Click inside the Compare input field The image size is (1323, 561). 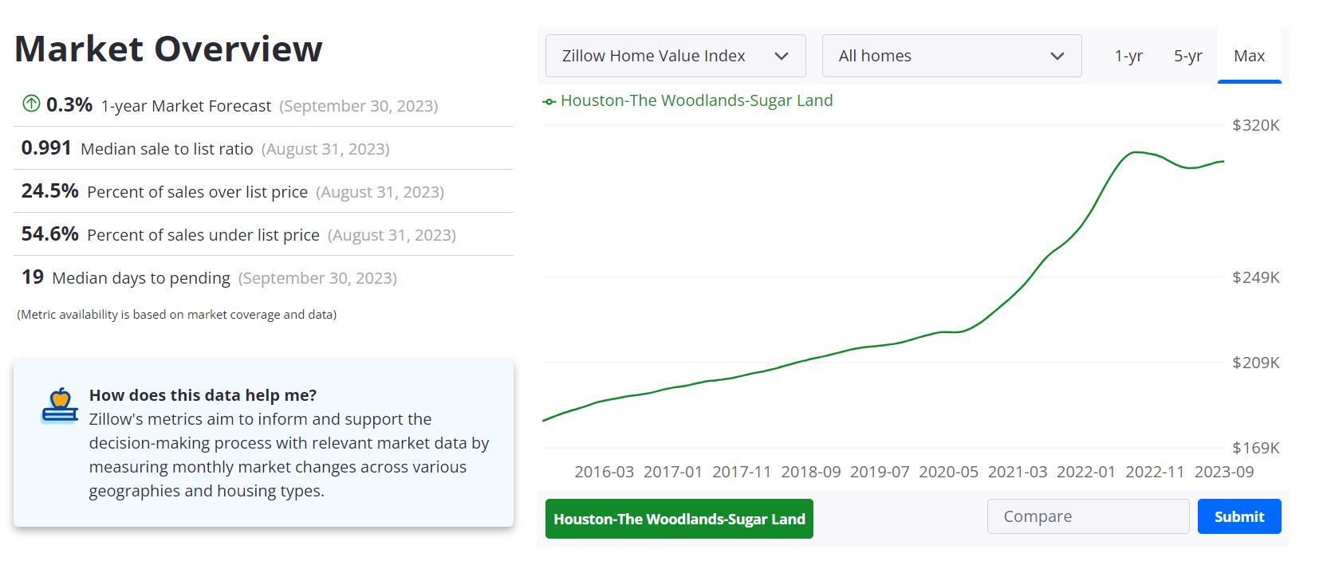click(x=1088, y=516)
